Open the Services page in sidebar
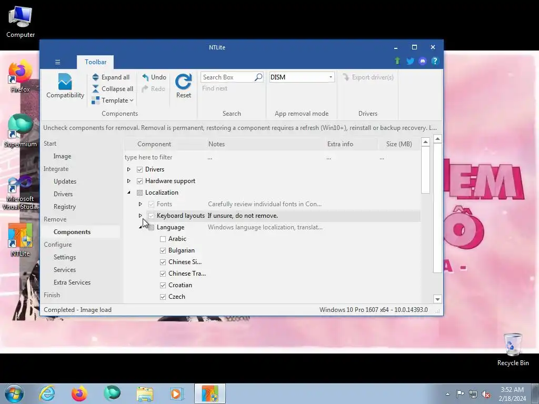This screenshot has height=404, width=539. click(x=65, y=270)
